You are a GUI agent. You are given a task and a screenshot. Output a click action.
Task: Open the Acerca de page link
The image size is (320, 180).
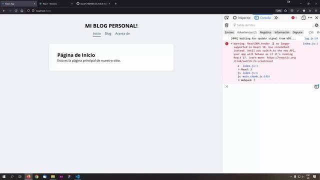[122, 33]
